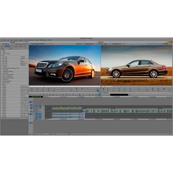
Task: Select the Bin View Statistics setting
Action: tap(15, 65)
